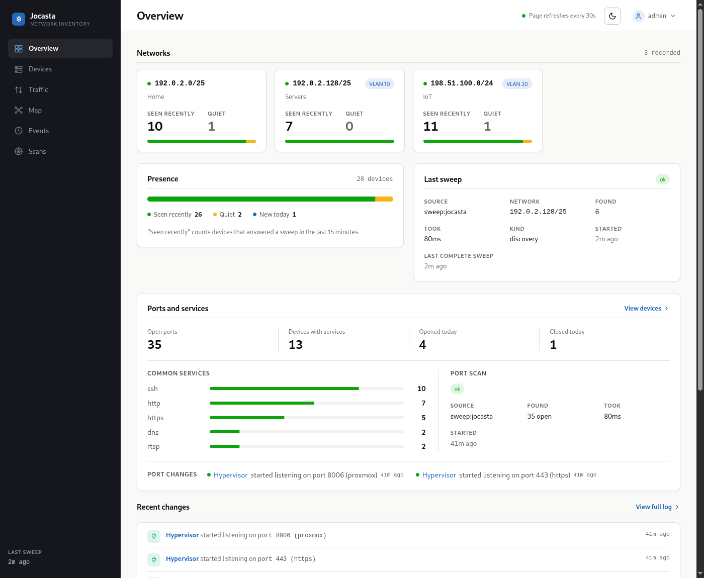Go to Devices in the sidebar

pos(60,69)
